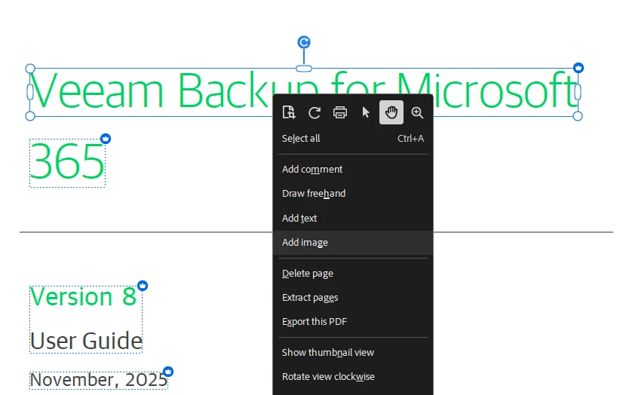Click the rotate icon in the context toolbar

click(x=315, y=113)
